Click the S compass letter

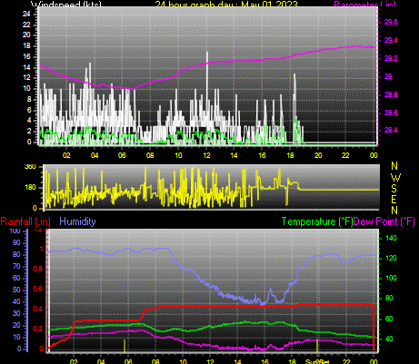click(x=394, y=188)
